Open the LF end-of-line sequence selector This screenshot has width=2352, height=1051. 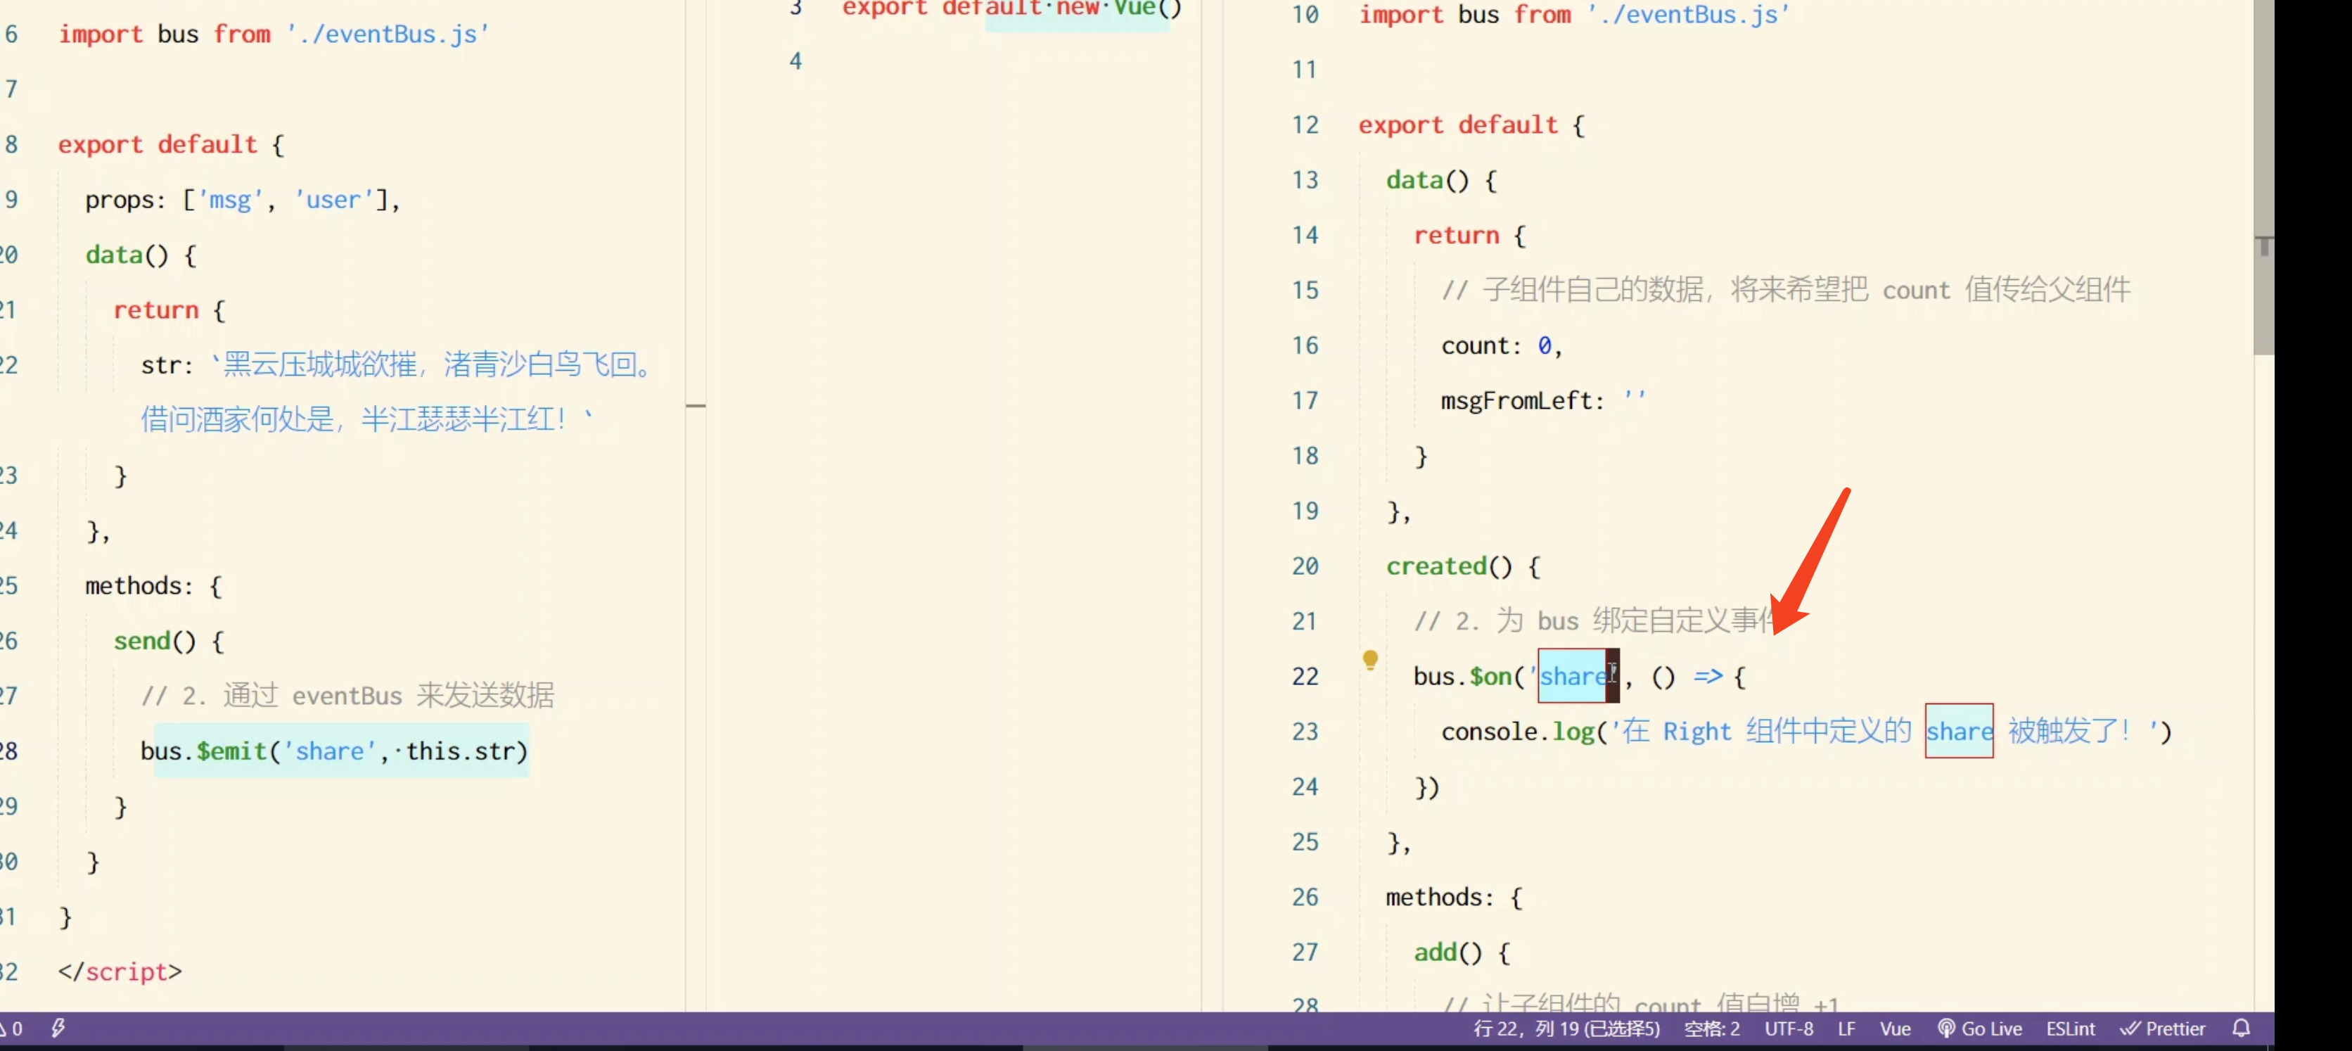[x=1846, y=1028]
